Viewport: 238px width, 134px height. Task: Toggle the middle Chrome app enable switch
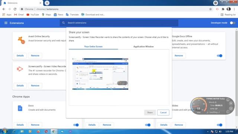pyautogui.click(x=148, y=125)
